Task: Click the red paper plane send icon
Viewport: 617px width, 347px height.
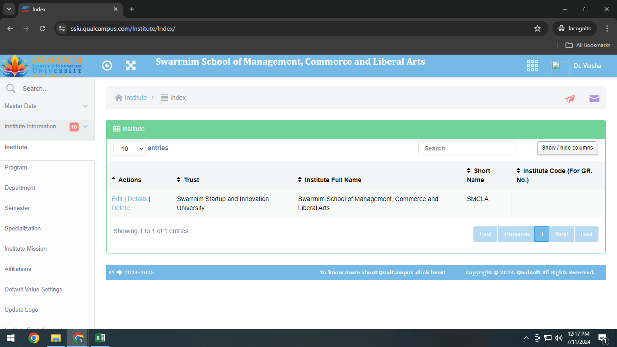Action: pyautogui.click(x=570, y=98)
